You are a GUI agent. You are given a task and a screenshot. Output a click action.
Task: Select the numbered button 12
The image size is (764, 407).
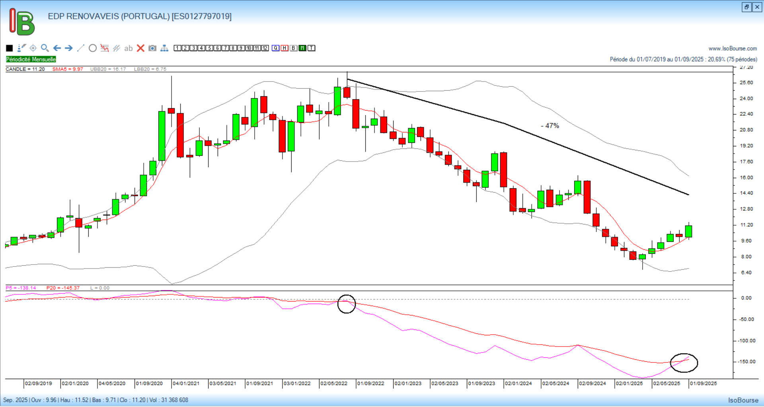(x=265, y=48)
